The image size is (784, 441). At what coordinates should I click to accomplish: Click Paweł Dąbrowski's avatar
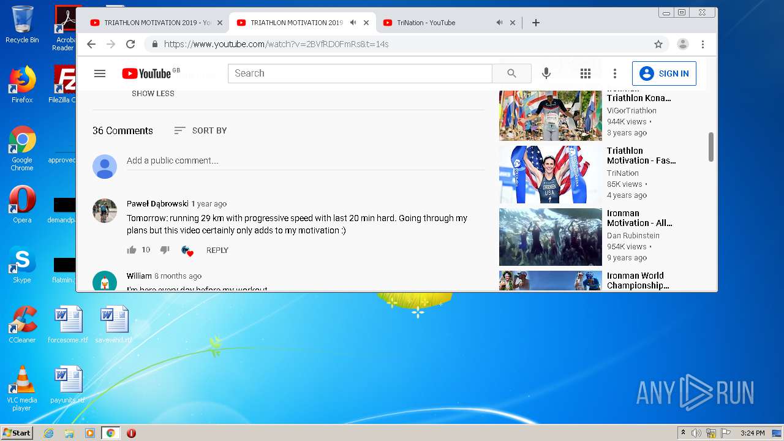point(105,211)
